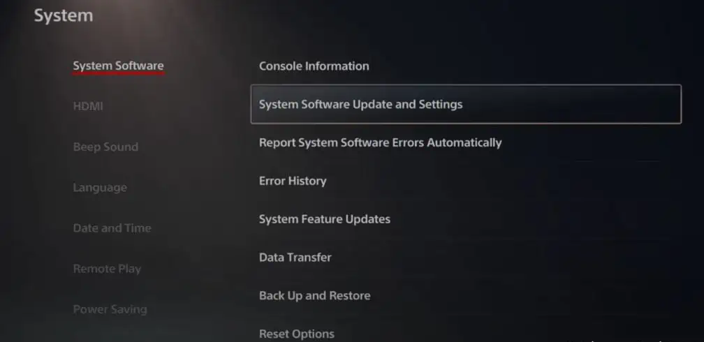Viewport: 704px width, 342px height.
Task: Choose the Data Transfer option
Action: tap(295, 258)
